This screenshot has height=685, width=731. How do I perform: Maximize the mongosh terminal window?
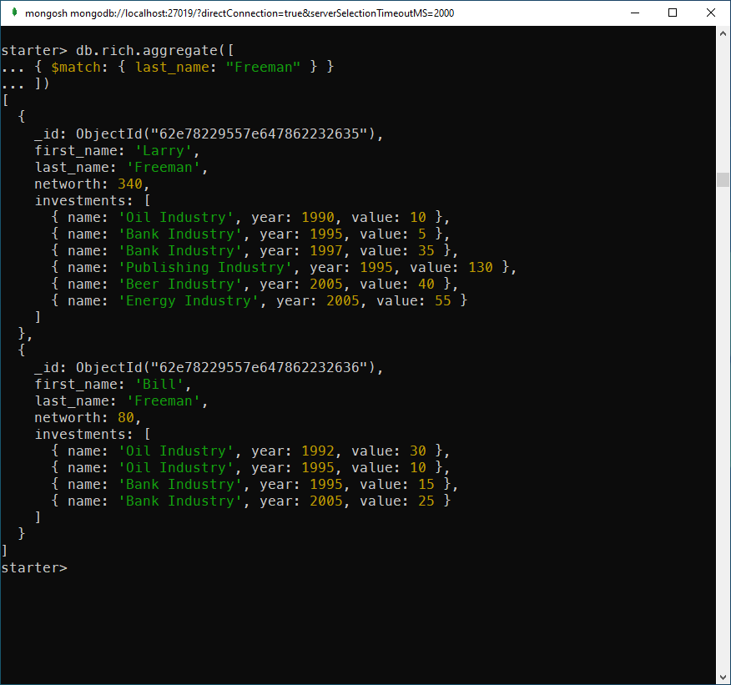tap(673, 13)
